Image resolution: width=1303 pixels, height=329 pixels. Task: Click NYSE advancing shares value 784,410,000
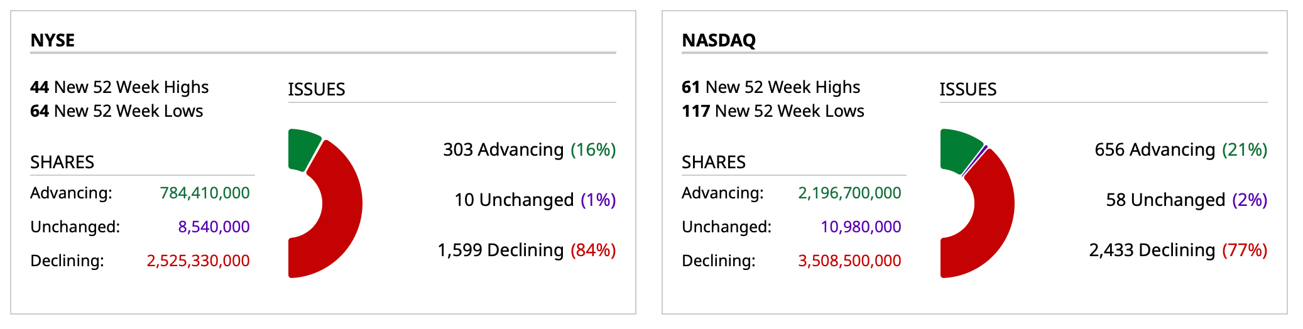[205, 193]
